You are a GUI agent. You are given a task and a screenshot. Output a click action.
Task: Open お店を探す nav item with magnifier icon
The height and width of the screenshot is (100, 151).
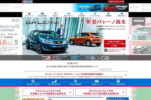82,14
